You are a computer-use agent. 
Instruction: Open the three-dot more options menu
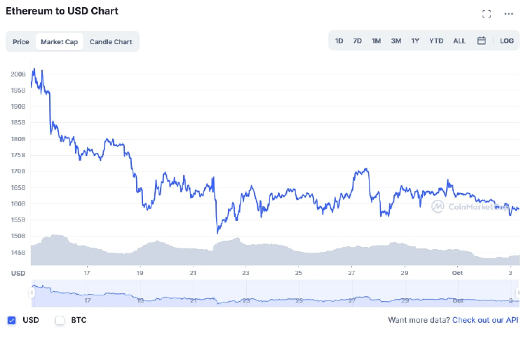508,13
